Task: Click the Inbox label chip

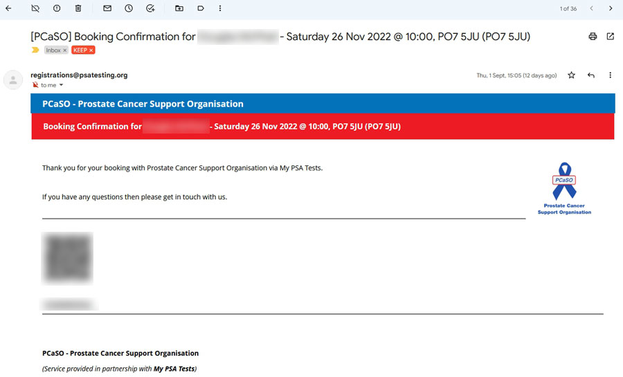Action: point(53,50)
